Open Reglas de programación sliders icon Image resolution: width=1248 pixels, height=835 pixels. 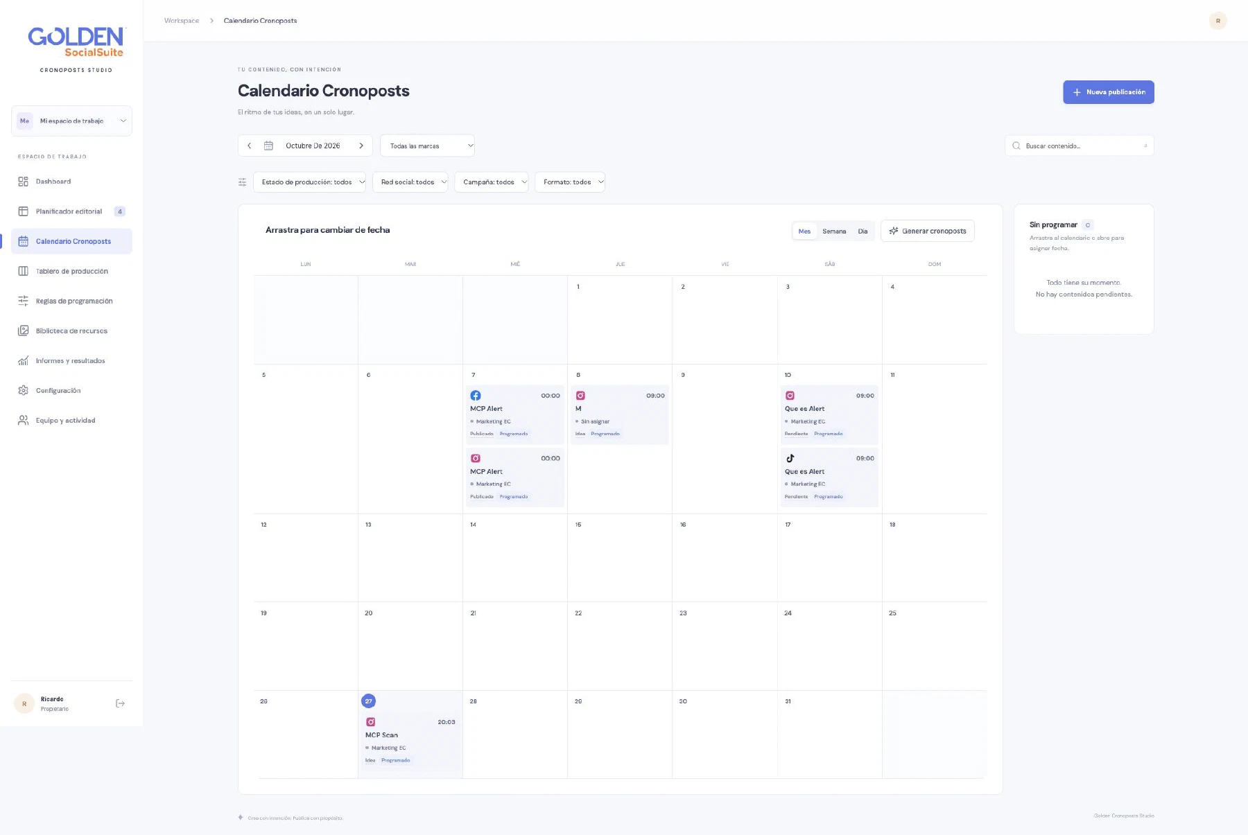[x=23, y=301]
